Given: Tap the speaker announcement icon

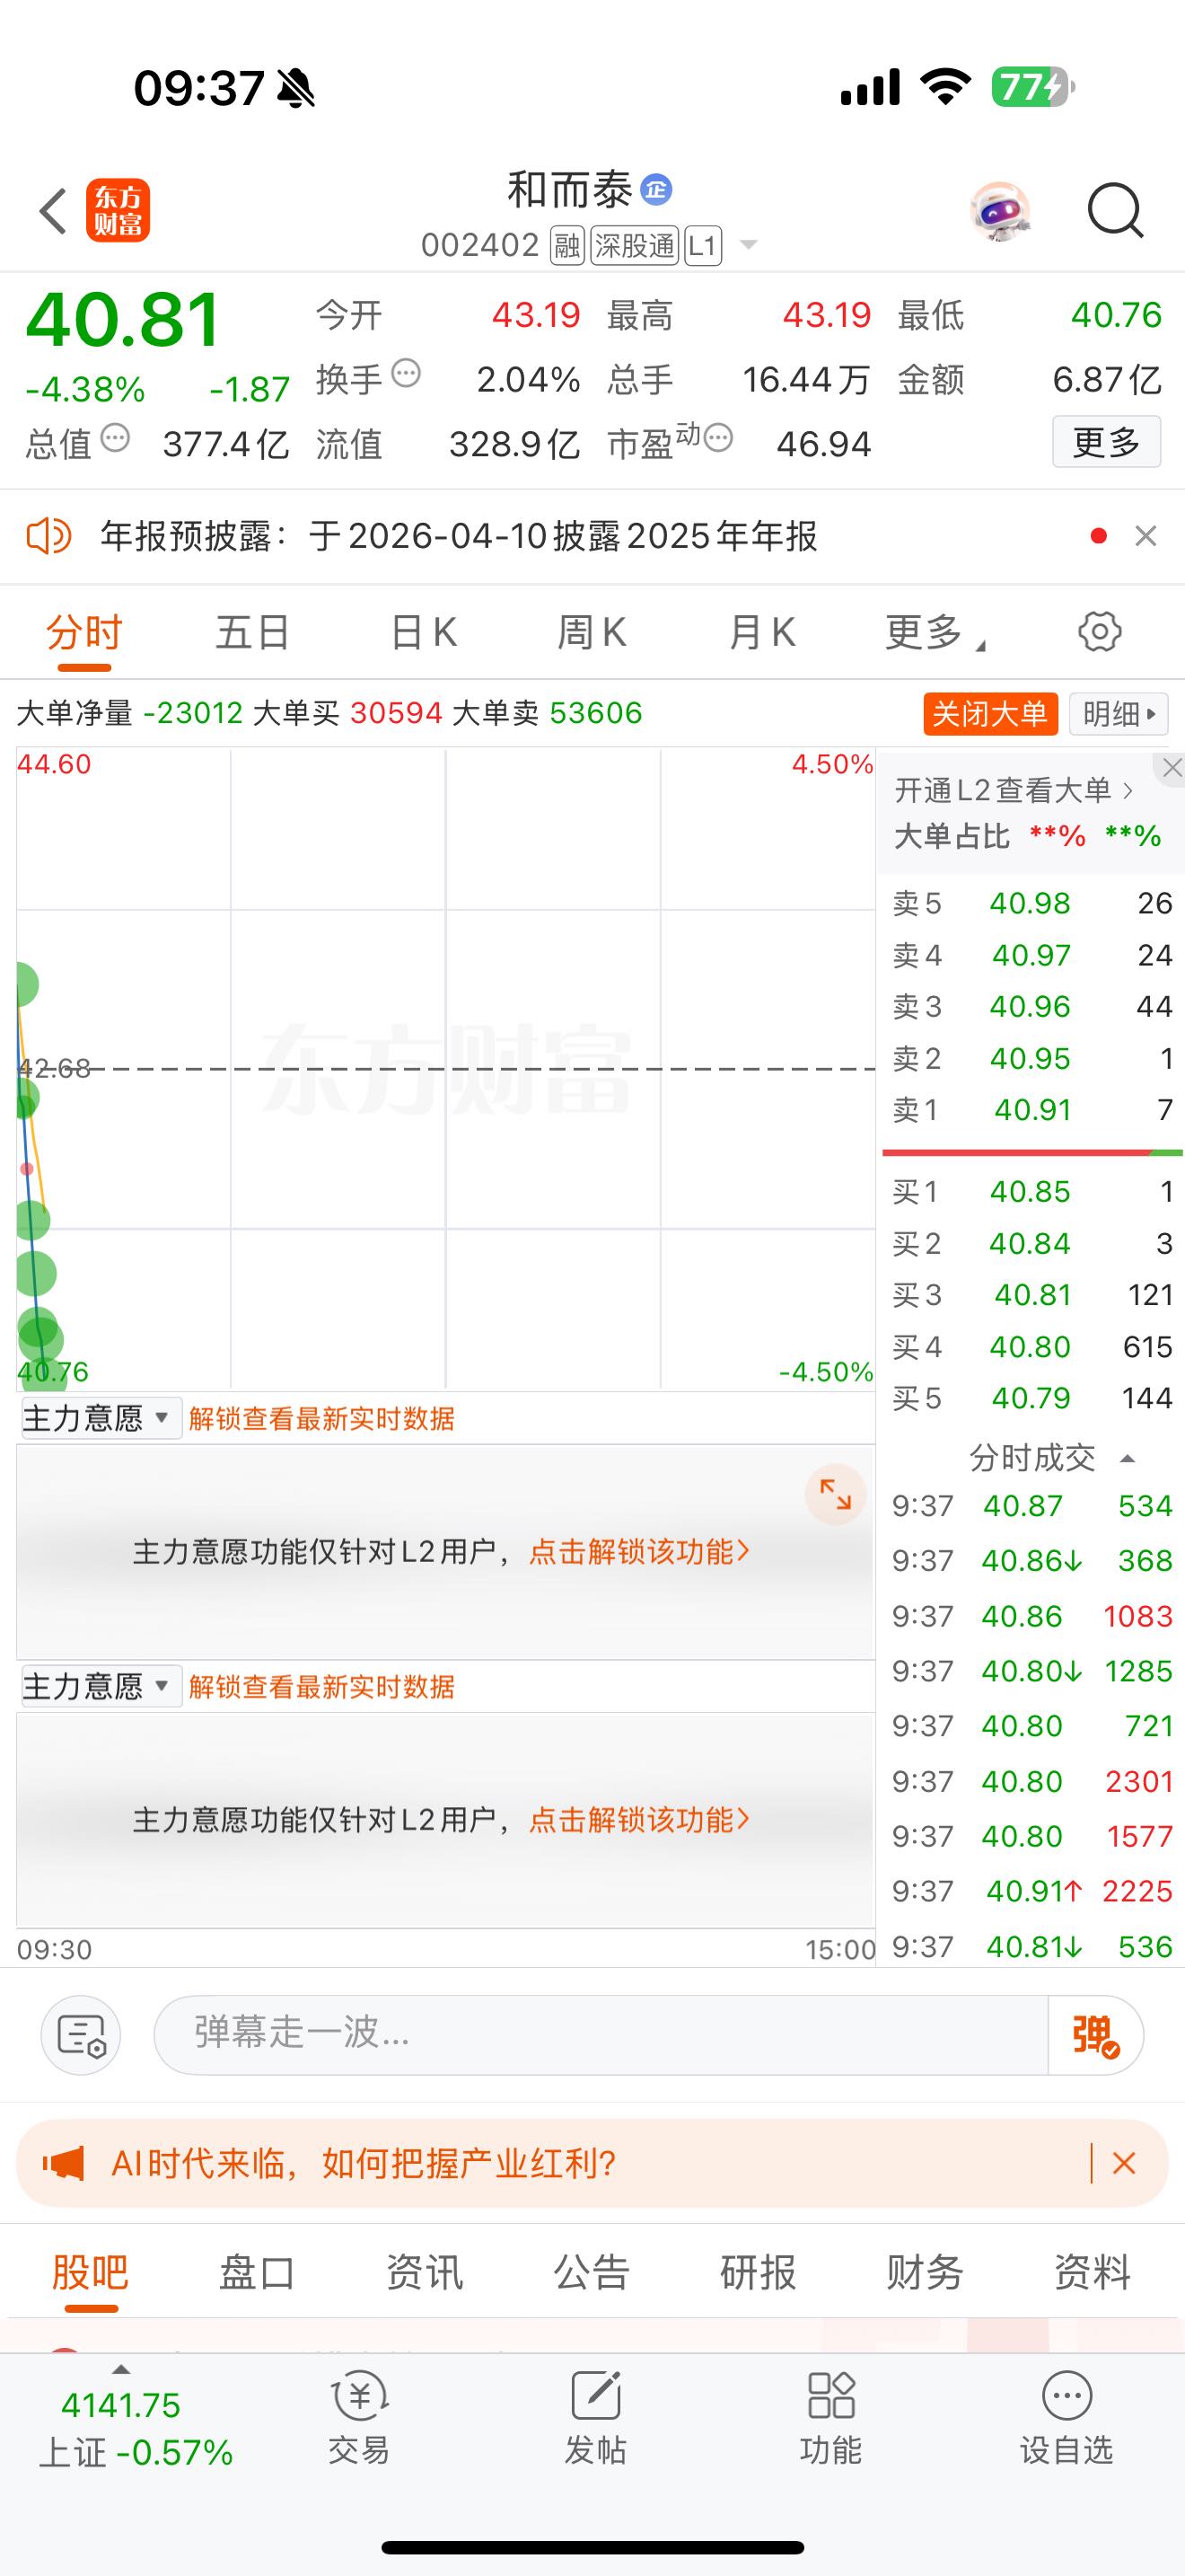Looking at the screenshot, I should click(x=48, y=537).
